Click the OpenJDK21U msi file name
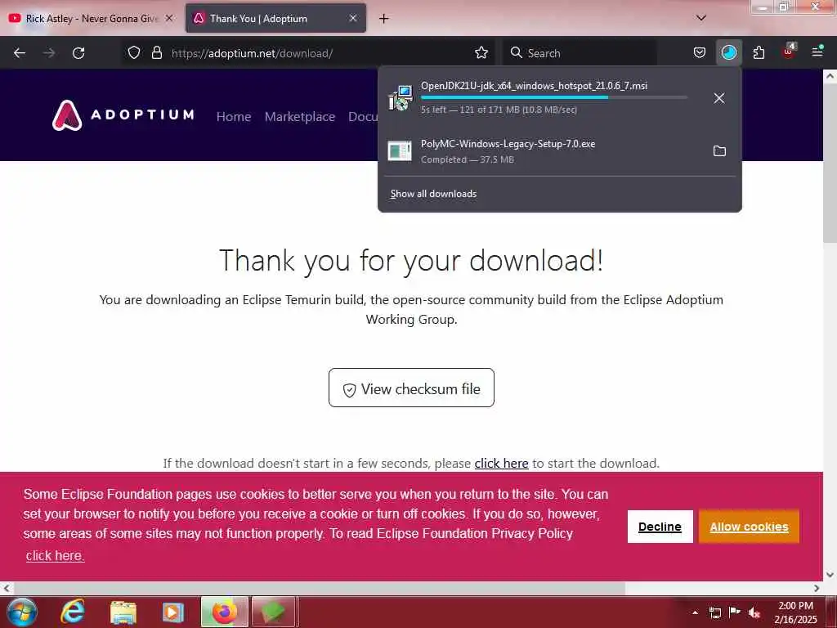 pos(534,86)
